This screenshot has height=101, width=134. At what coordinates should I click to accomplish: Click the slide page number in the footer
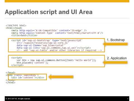[128, 99]
